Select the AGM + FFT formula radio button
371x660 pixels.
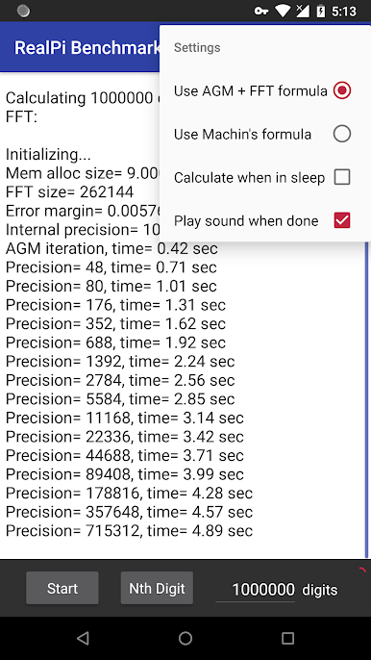[341, 90]
